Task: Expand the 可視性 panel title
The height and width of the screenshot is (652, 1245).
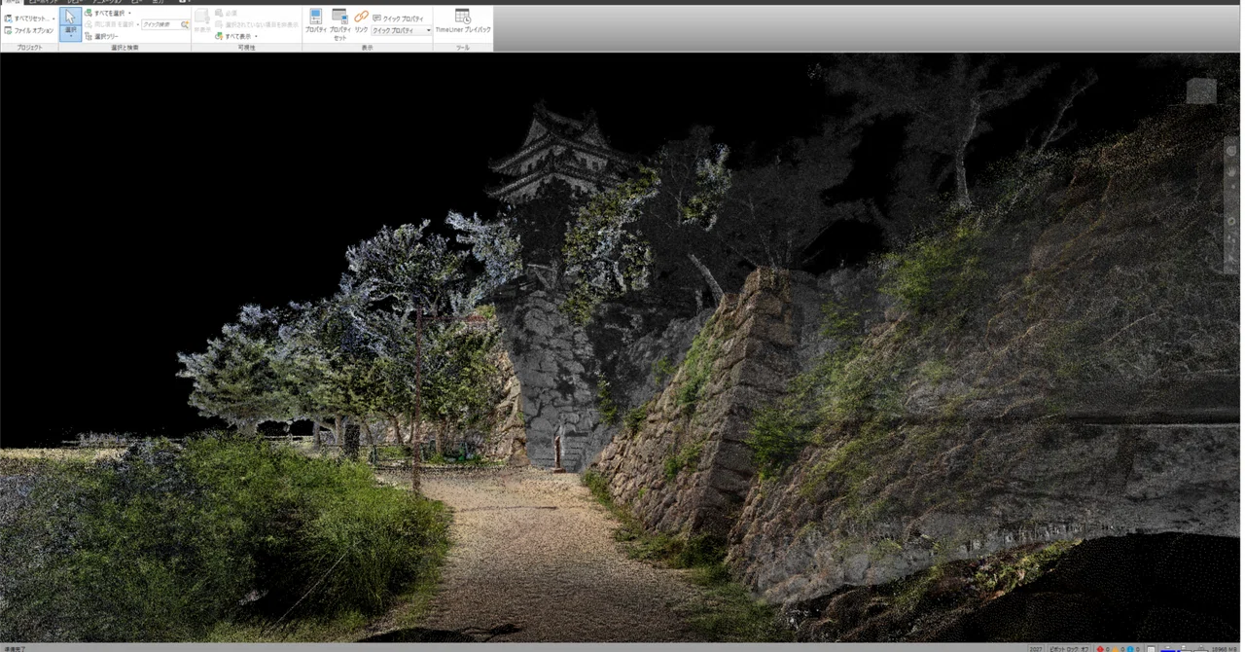Action: pyautogui.click(x=246, y=48)
